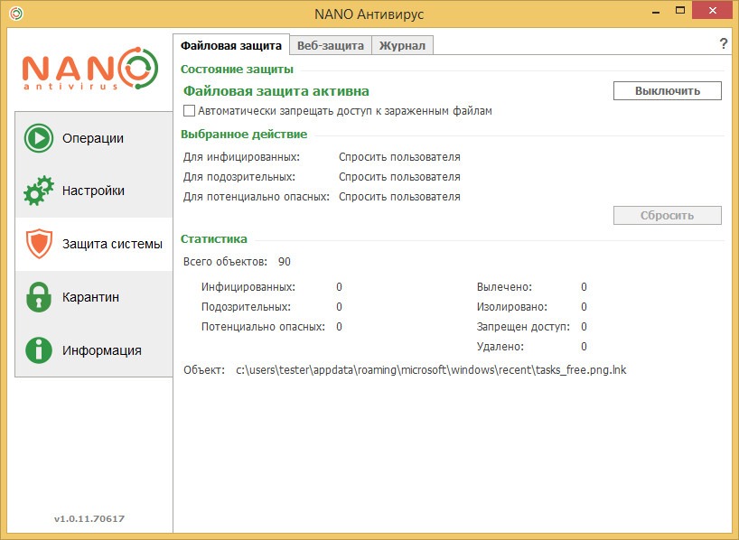Open the Настройки sidebar label
The image size is (739, 540).
93,191
